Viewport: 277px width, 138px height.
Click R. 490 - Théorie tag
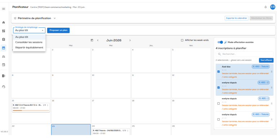[260, 66]
